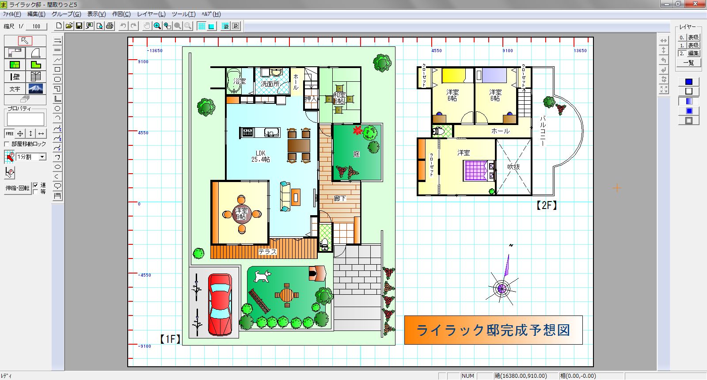The height and width of the screenshot is (380, 707).
Task: Uncheck the 連 checkbox
Action: [x=36, y=185]
